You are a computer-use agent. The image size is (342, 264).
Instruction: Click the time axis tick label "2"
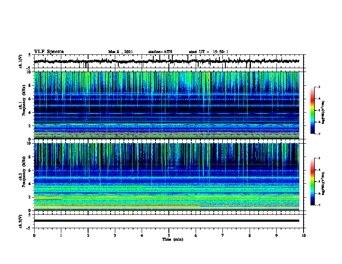pos(88,236)
